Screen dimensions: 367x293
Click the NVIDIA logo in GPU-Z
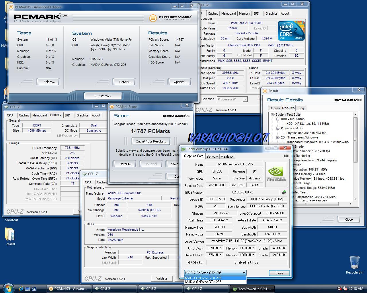tap(276, 174)
